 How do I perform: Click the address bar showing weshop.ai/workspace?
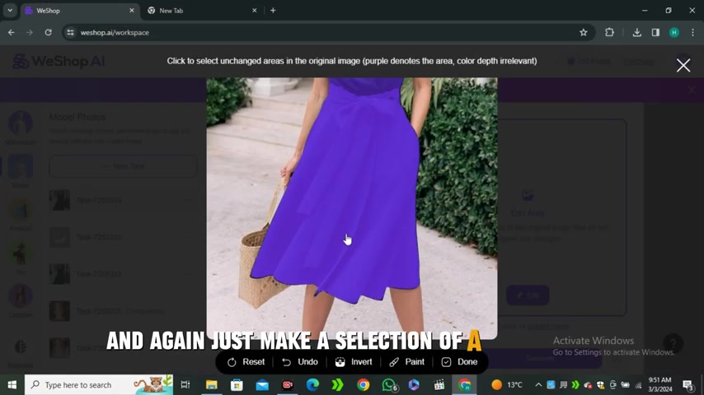click(328, 32)
